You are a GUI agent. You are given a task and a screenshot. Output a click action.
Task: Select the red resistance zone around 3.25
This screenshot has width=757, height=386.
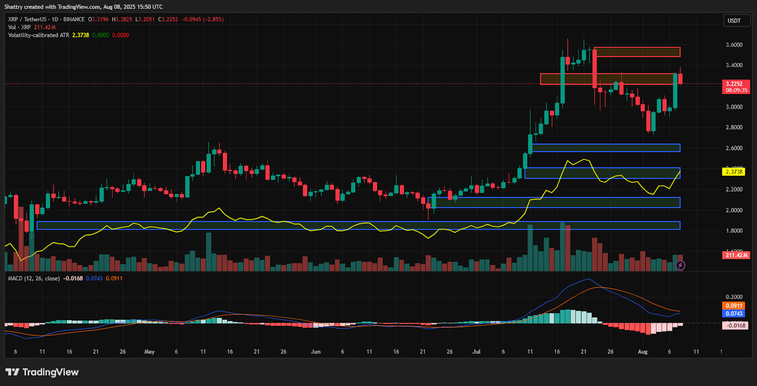610,79
